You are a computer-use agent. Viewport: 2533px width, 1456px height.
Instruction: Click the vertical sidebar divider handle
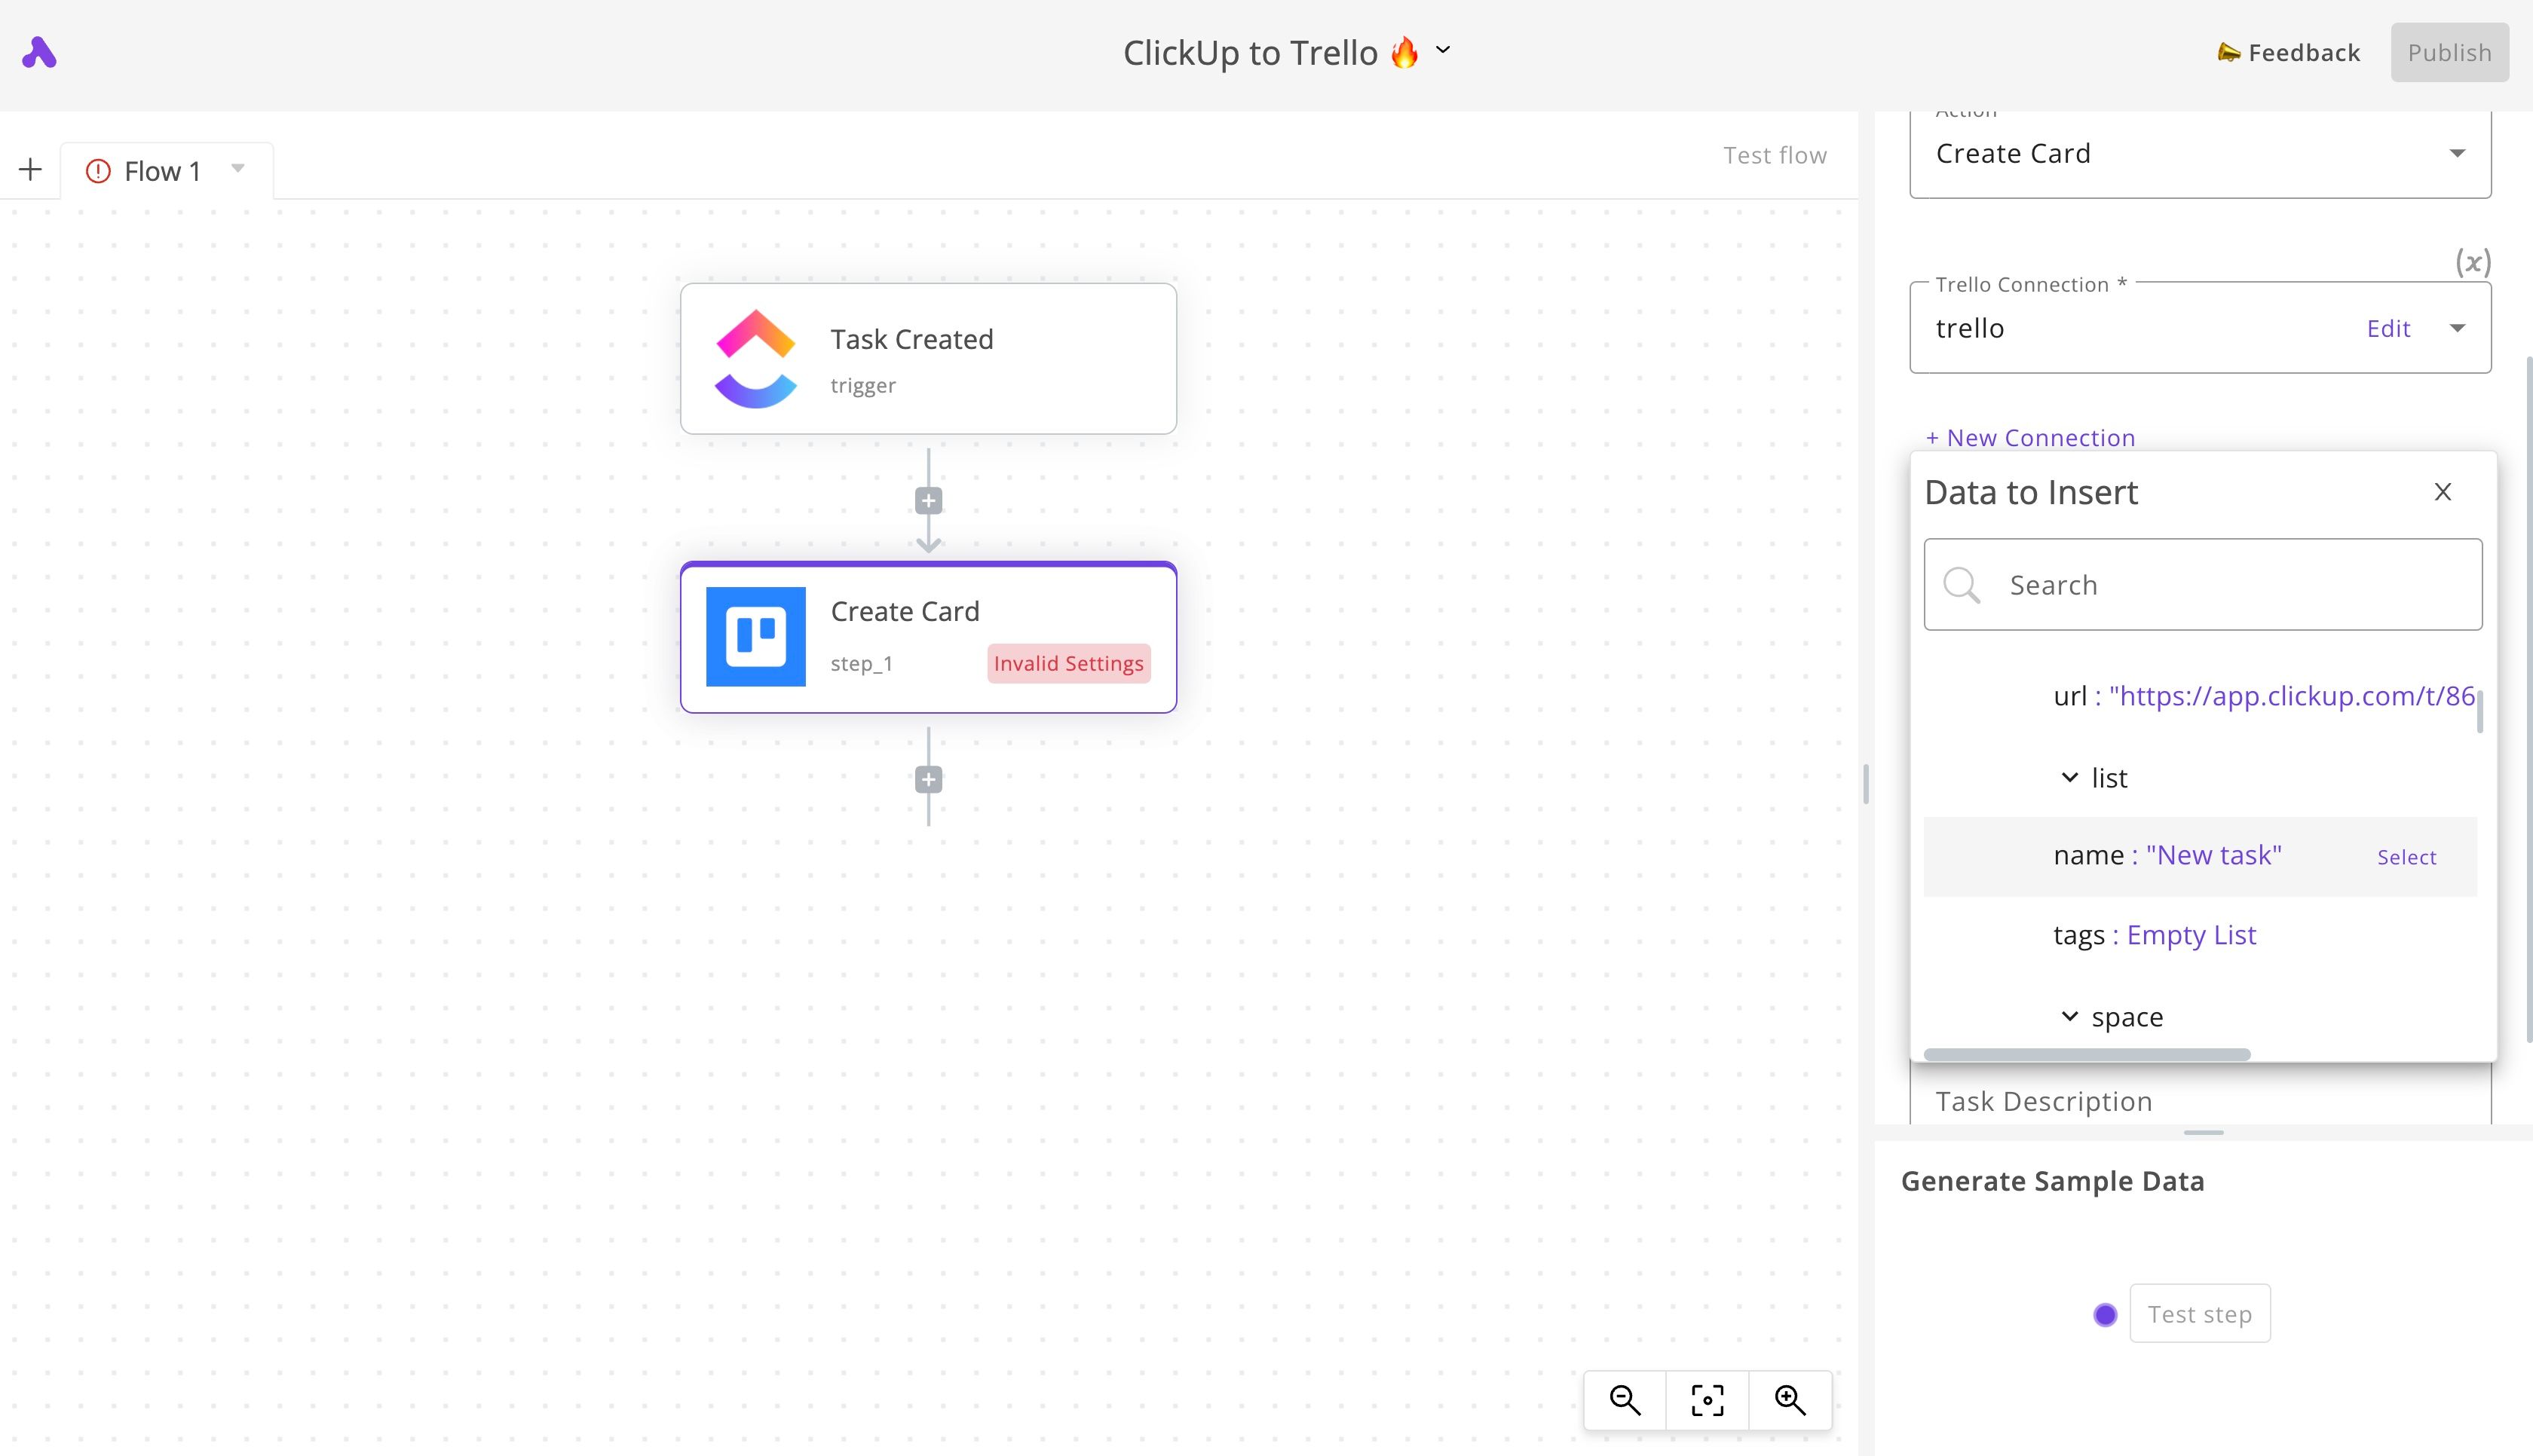coord(1866,784)
